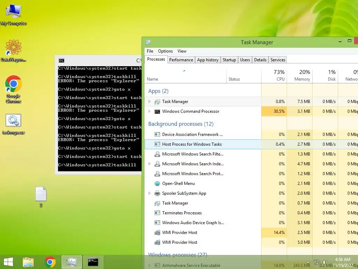
Task: Click the Windows Command Processor icon
Action: [157, 111]
